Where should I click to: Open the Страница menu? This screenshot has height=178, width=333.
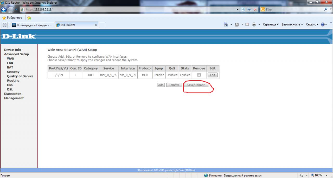click(x=271, y=24)
